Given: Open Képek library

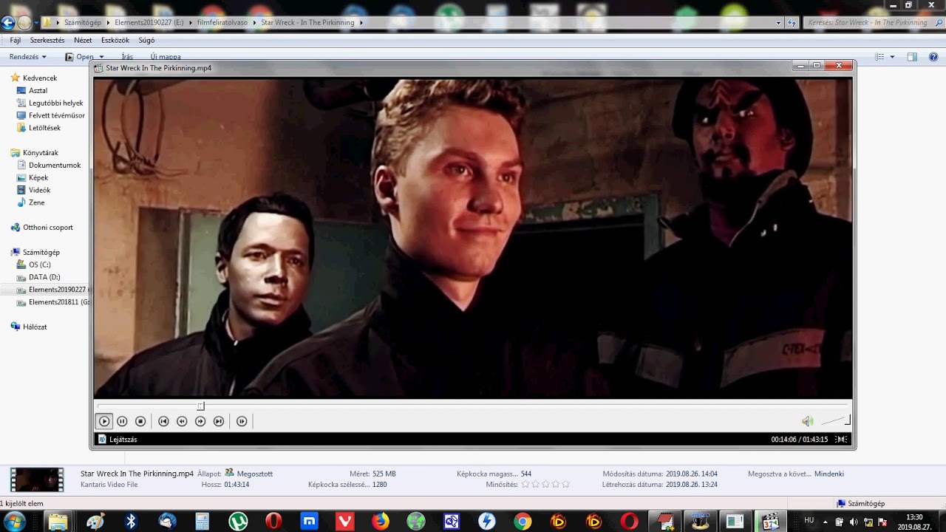Looking at the screenshot, I should pyautogui.click(x=38, y=178).
